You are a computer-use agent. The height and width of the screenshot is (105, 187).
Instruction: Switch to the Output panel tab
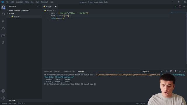pos(57,71)
